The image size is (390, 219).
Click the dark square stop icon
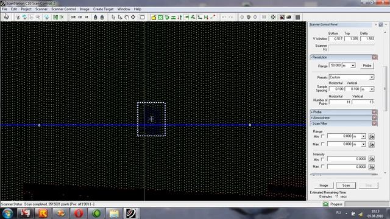[x=297, y=17]
